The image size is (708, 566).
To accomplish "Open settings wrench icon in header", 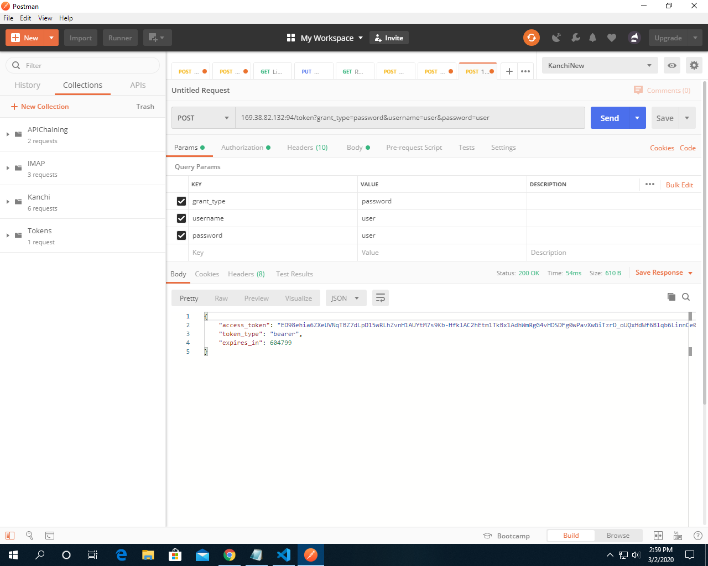I will click(576, 38).
